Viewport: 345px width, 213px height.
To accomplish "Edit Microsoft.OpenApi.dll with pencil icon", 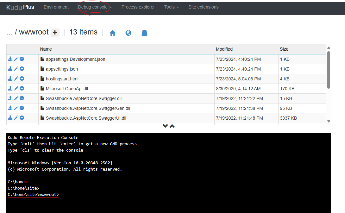I will pos(16,88).
